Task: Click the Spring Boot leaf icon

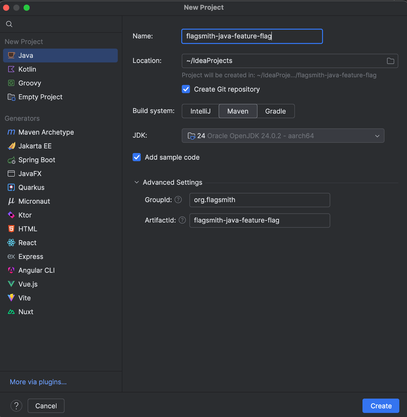Action: 11,160
